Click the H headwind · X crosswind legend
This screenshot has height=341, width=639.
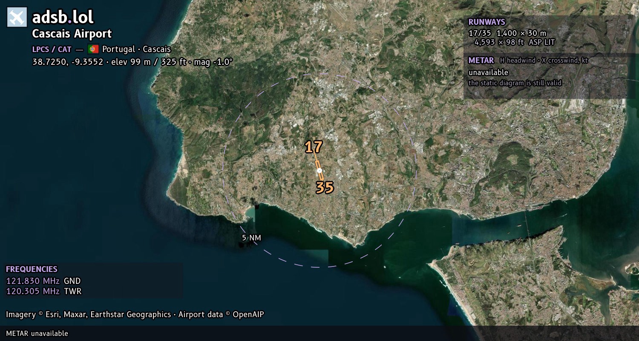tap(544, 61)
